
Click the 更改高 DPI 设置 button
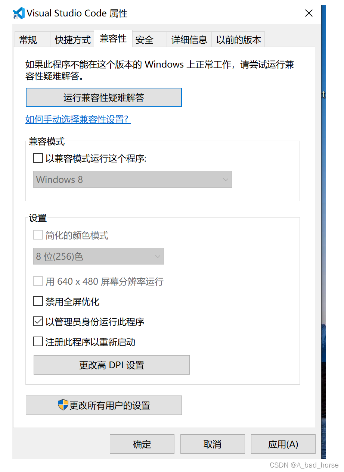(x=111, y=365)
